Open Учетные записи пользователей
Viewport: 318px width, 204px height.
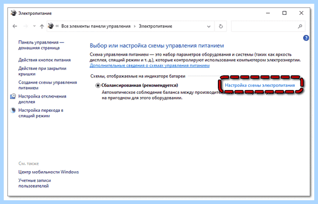pyautogui.click(x=34, y=183)
